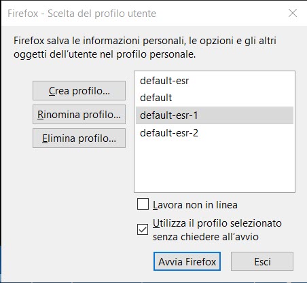
Task: Click the senza chiedere all'avvio label text
Action: tap(206, 237)
